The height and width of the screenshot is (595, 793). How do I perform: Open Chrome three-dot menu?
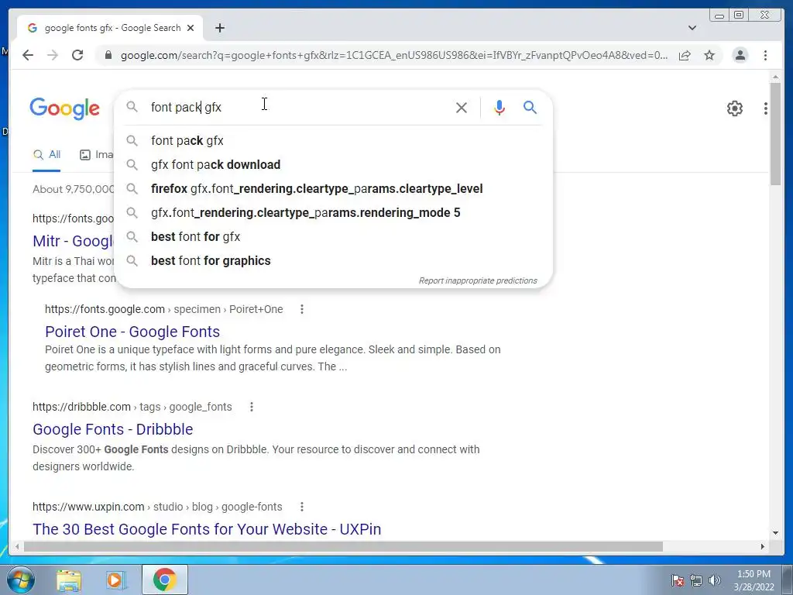(x=765, y=55)
